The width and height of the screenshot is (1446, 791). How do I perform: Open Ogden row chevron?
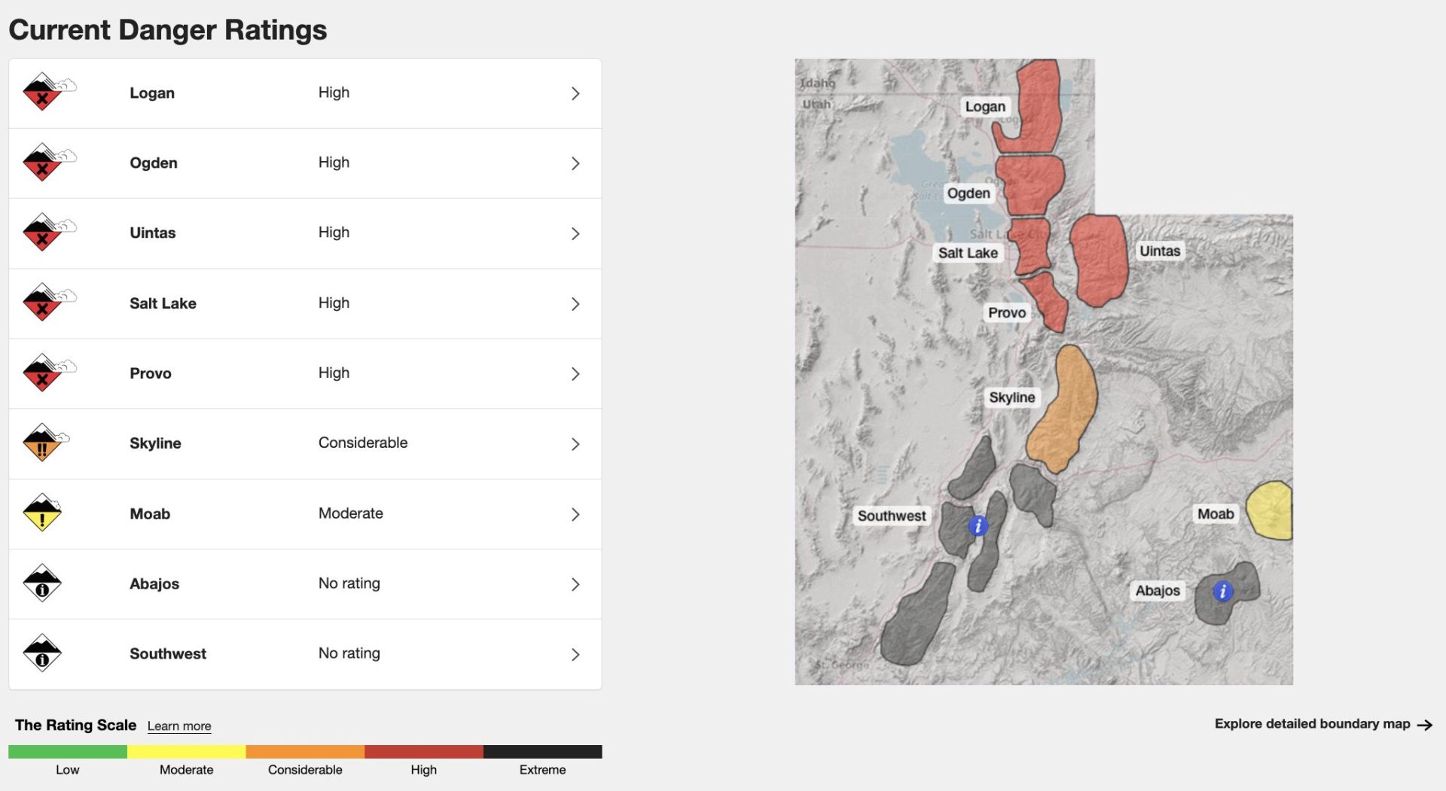(x=575, y=163)
